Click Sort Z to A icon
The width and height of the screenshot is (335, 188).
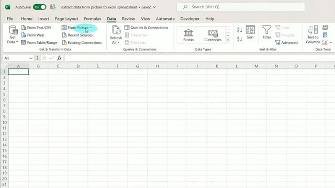tap(240, 39)
